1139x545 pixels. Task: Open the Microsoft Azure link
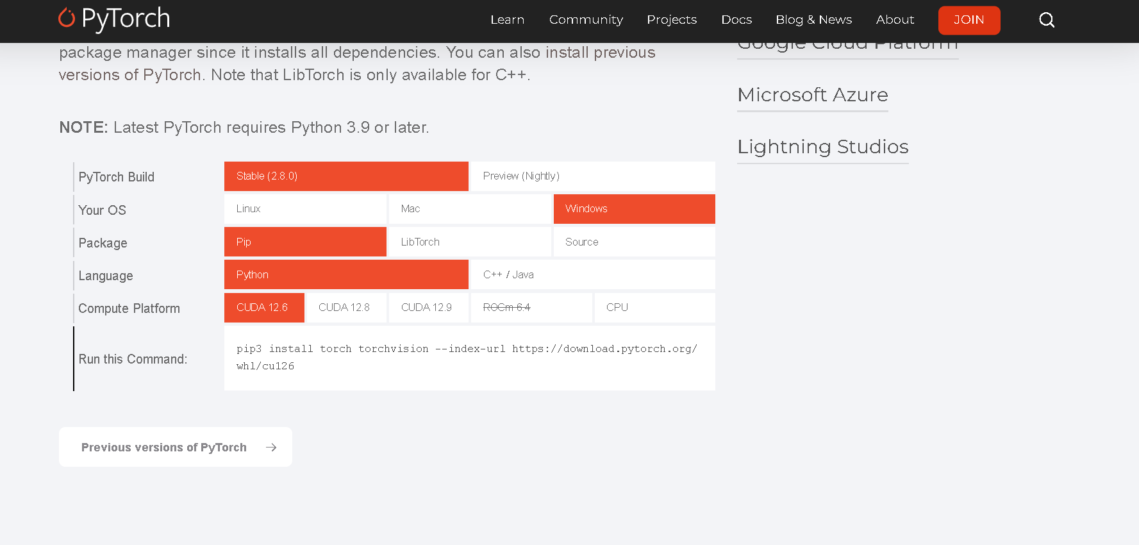click(x=813, y=95)
